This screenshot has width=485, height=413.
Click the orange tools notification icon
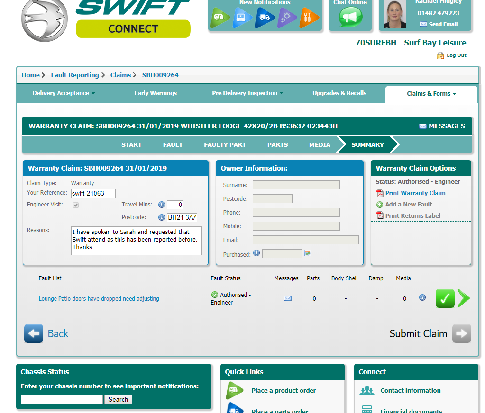[309, 17]
